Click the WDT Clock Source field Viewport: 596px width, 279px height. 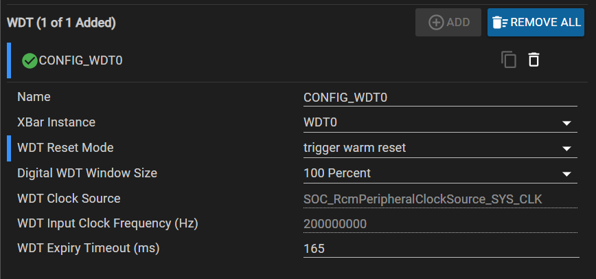coord(441,199)
